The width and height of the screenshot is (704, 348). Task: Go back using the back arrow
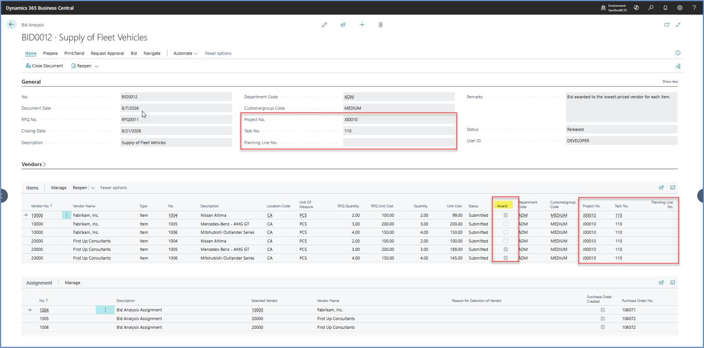pos(11,24)
